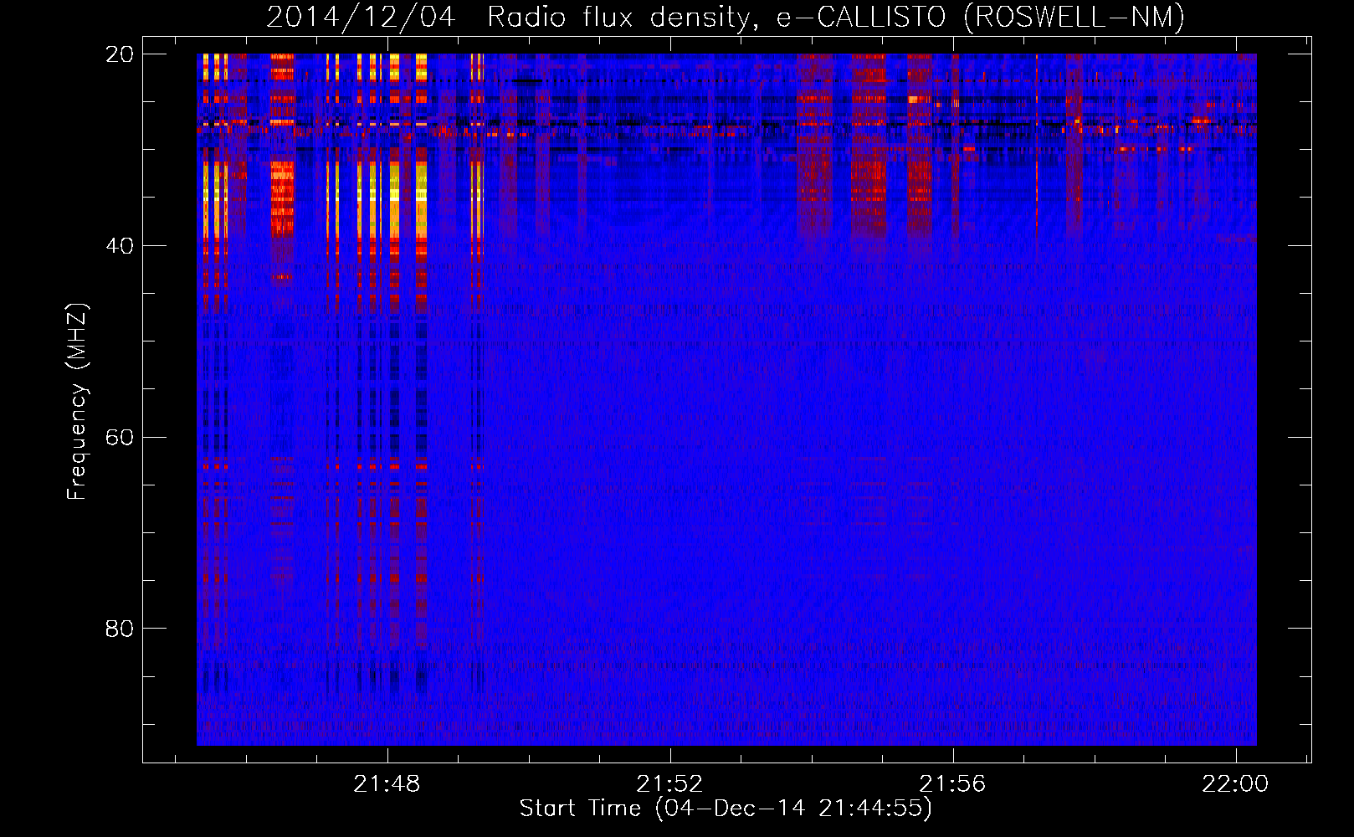Click the 21:48 time tick label
The image size is (1354, 837).
pos(387,784)
